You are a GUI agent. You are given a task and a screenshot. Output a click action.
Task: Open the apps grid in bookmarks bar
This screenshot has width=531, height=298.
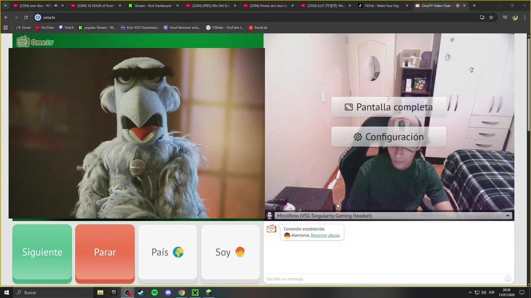tap(5, 28)
